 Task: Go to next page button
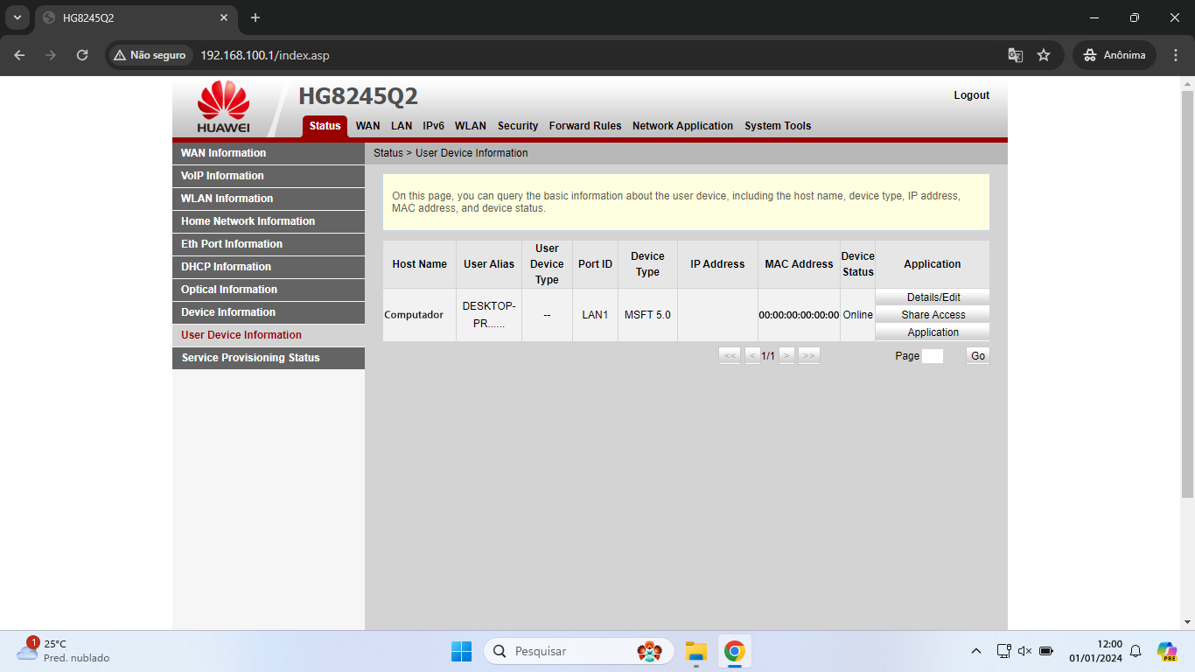click(786, 356)
